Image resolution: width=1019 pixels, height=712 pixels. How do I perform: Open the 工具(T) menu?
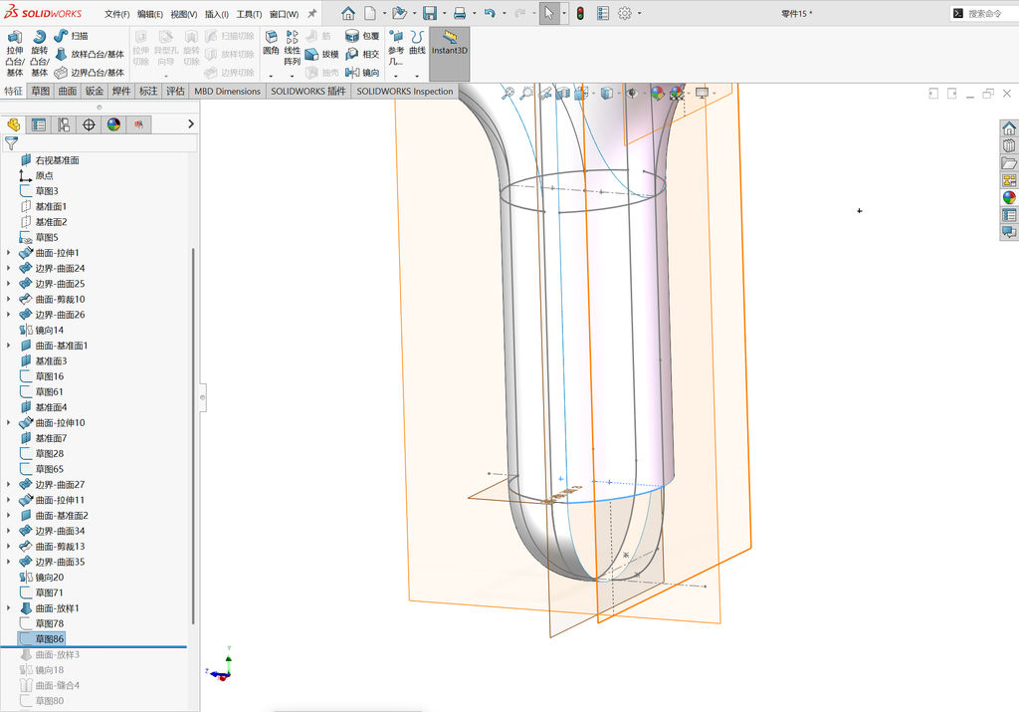(249, 14)
